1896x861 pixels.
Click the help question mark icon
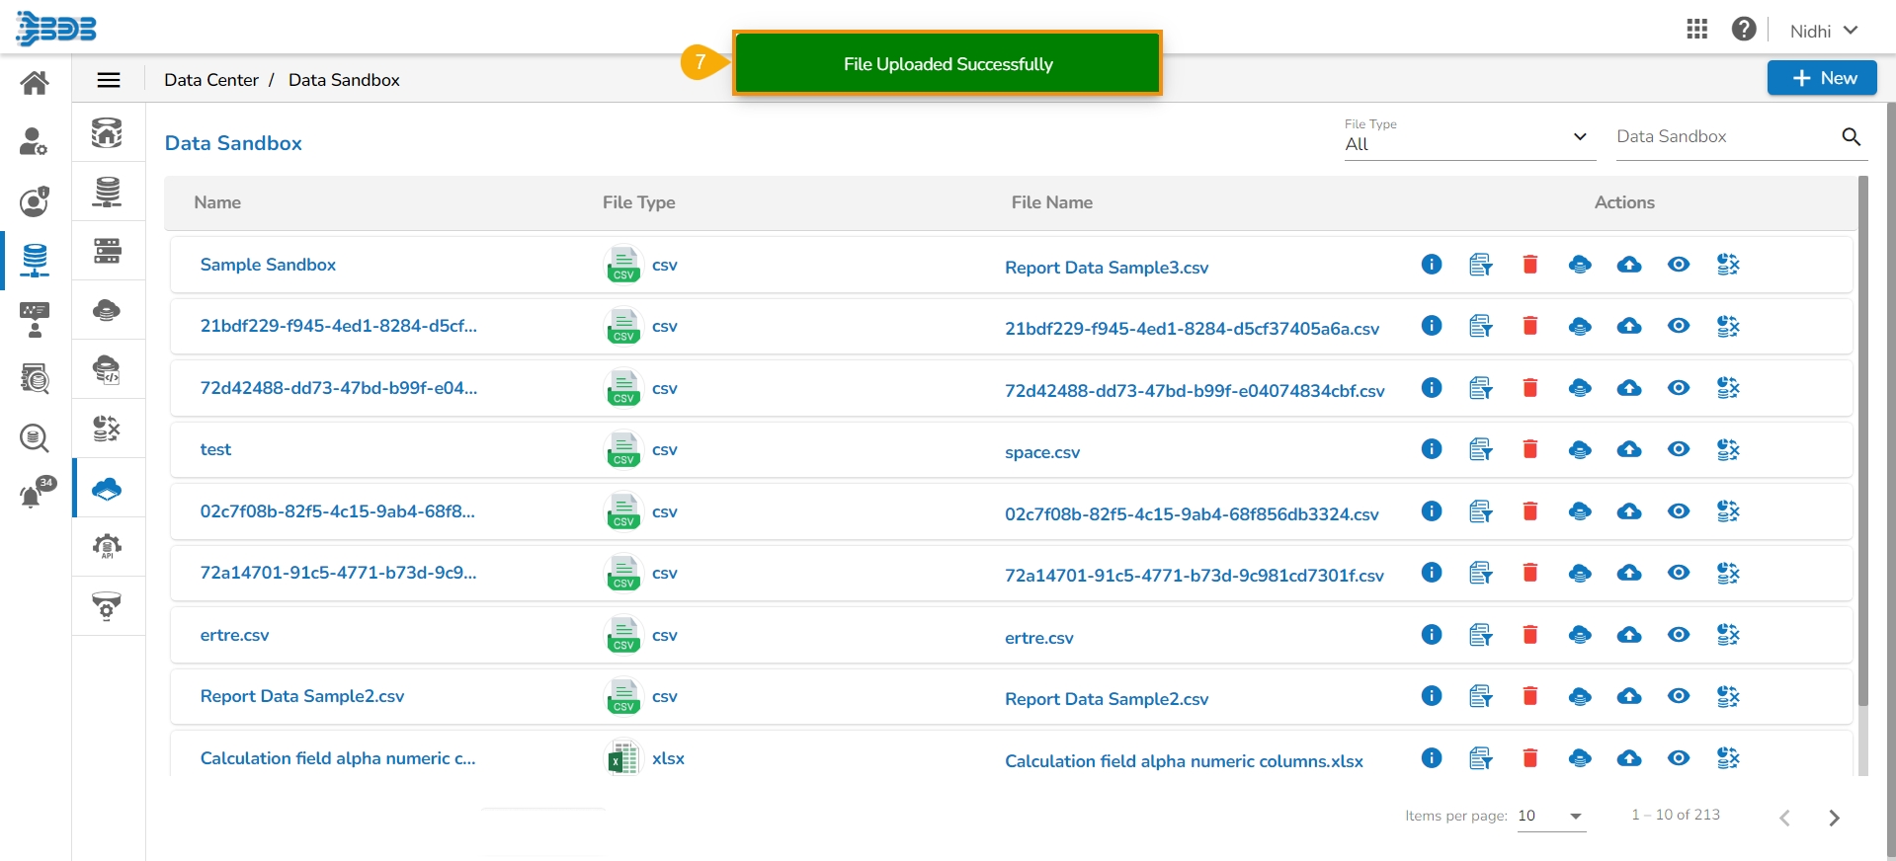click(x=1743, y=30)
